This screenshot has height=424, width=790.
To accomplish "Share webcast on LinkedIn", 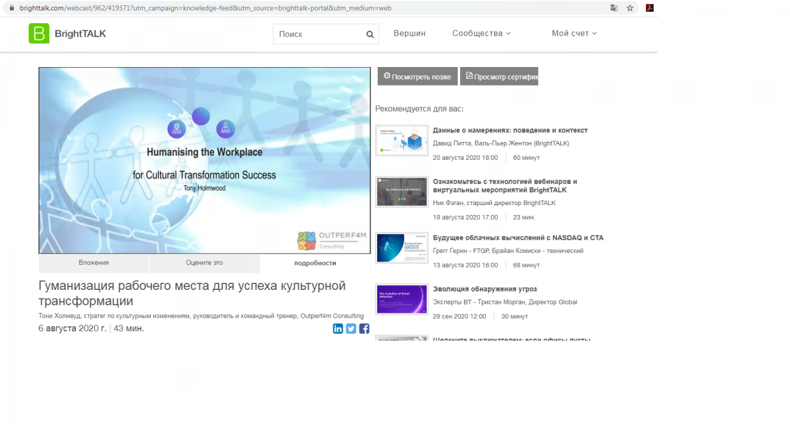I will pos(338,329).
